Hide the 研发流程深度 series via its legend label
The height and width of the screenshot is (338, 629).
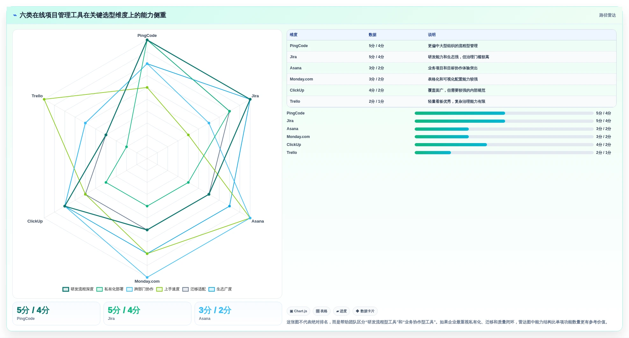coord(82,289)
